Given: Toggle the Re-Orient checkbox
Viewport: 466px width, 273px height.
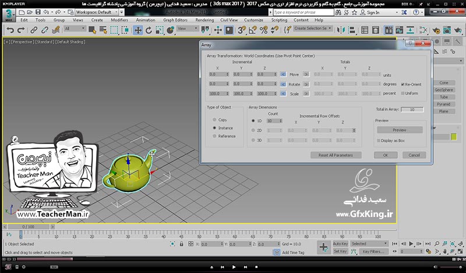Looking at the screenshot, I should tap(403, 84).
